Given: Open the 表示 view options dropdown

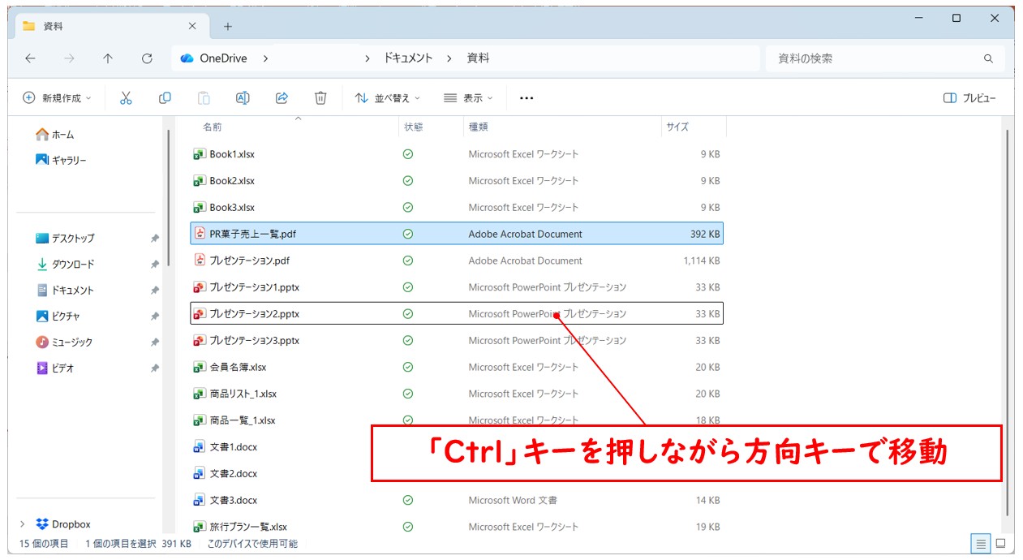Looking at the screenshot, I should 467,97.
